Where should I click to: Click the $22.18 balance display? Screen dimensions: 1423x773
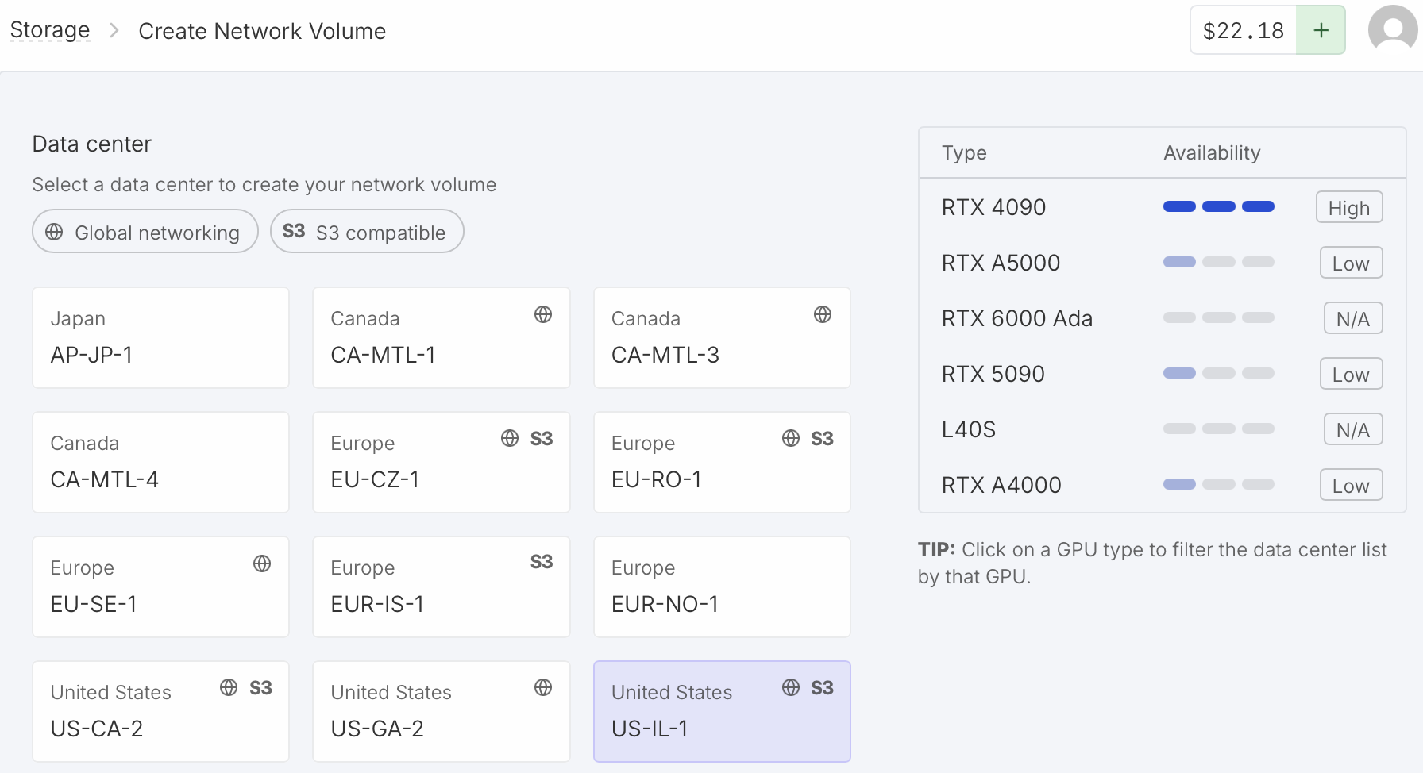[1243, 30]
